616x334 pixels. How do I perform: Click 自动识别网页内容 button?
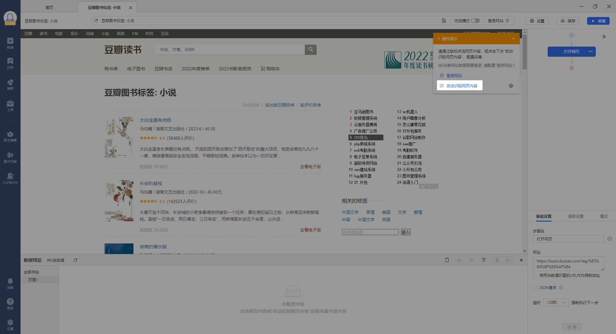pyautogui.click(x=459, y=86)
